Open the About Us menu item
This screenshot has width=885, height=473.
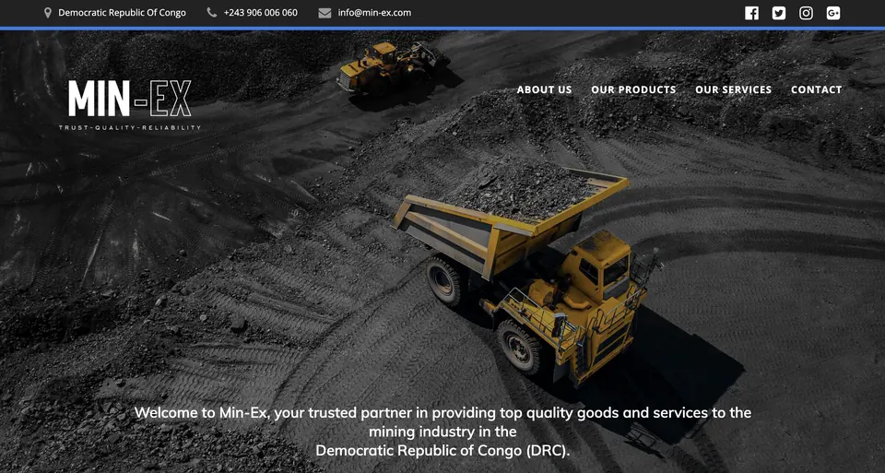point(544,89)
